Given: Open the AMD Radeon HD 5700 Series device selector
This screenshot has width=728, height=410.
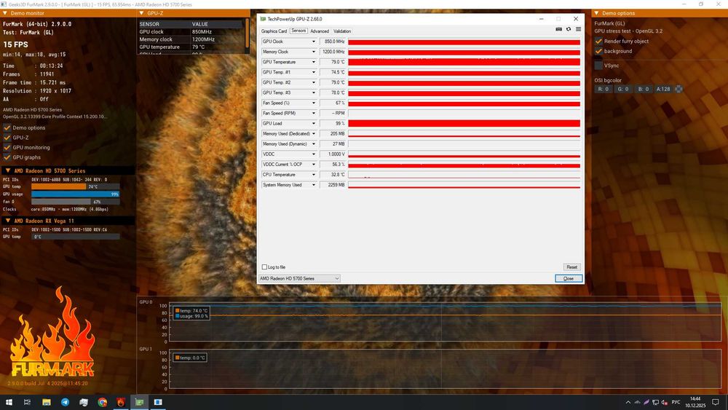Looking at the screenshot, I should (299, 279).
